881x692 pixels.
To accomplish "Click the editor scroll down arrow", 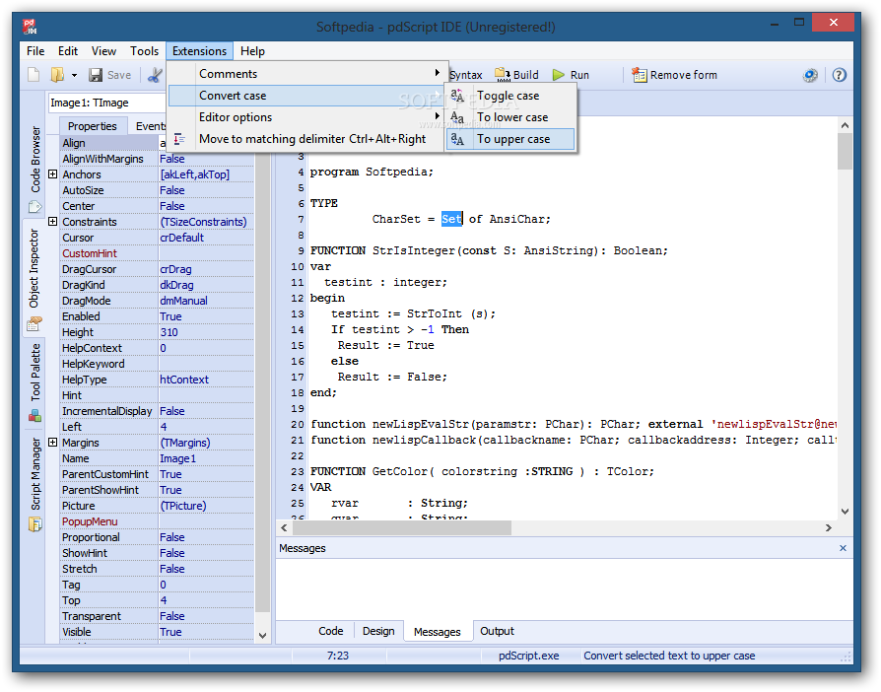I will point(845,511).
